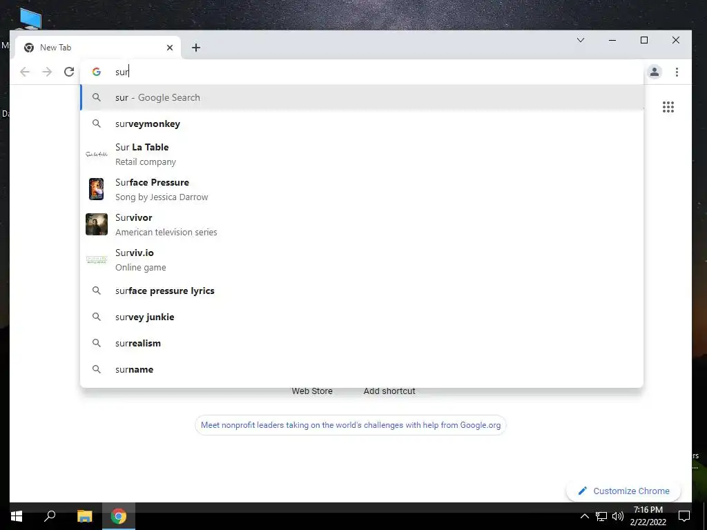Click the desktop computer icon behind Chrome
This screenshot has width=707, height=530.
tap(30, 19)
